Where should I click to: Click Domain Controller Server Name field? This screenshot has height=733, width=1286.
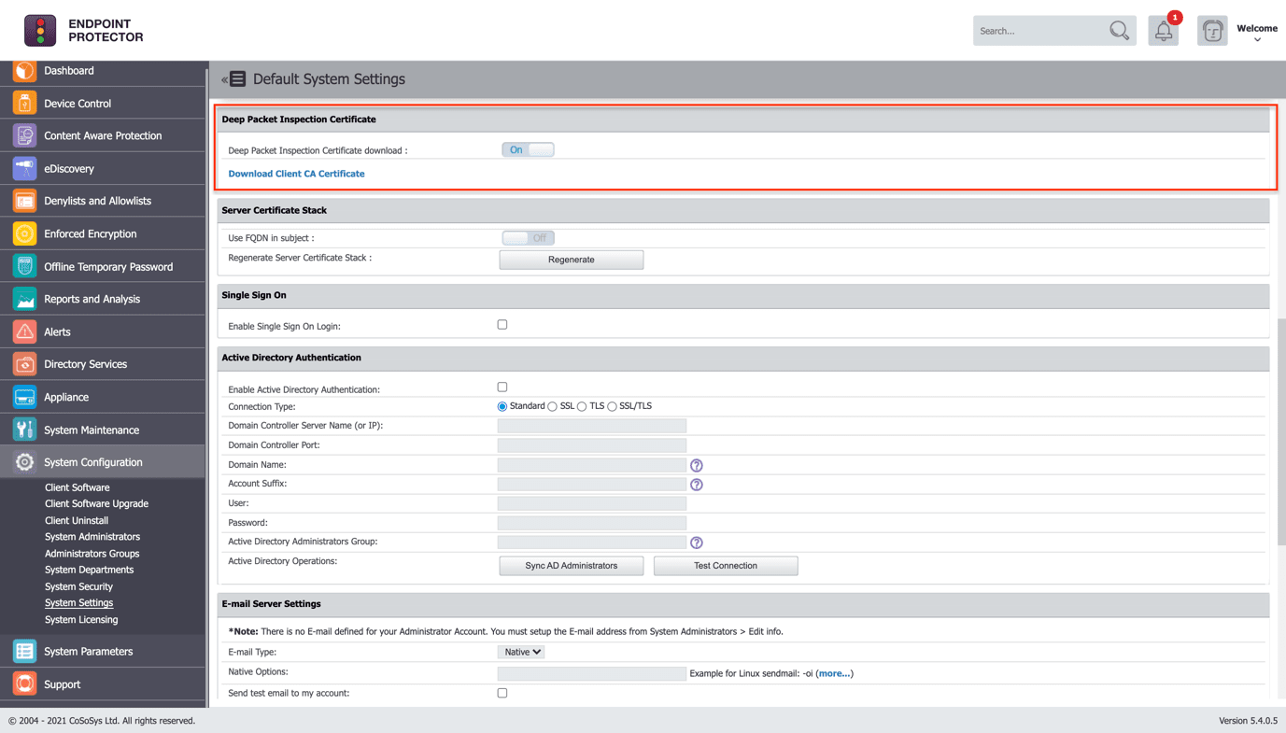point(592,426)
